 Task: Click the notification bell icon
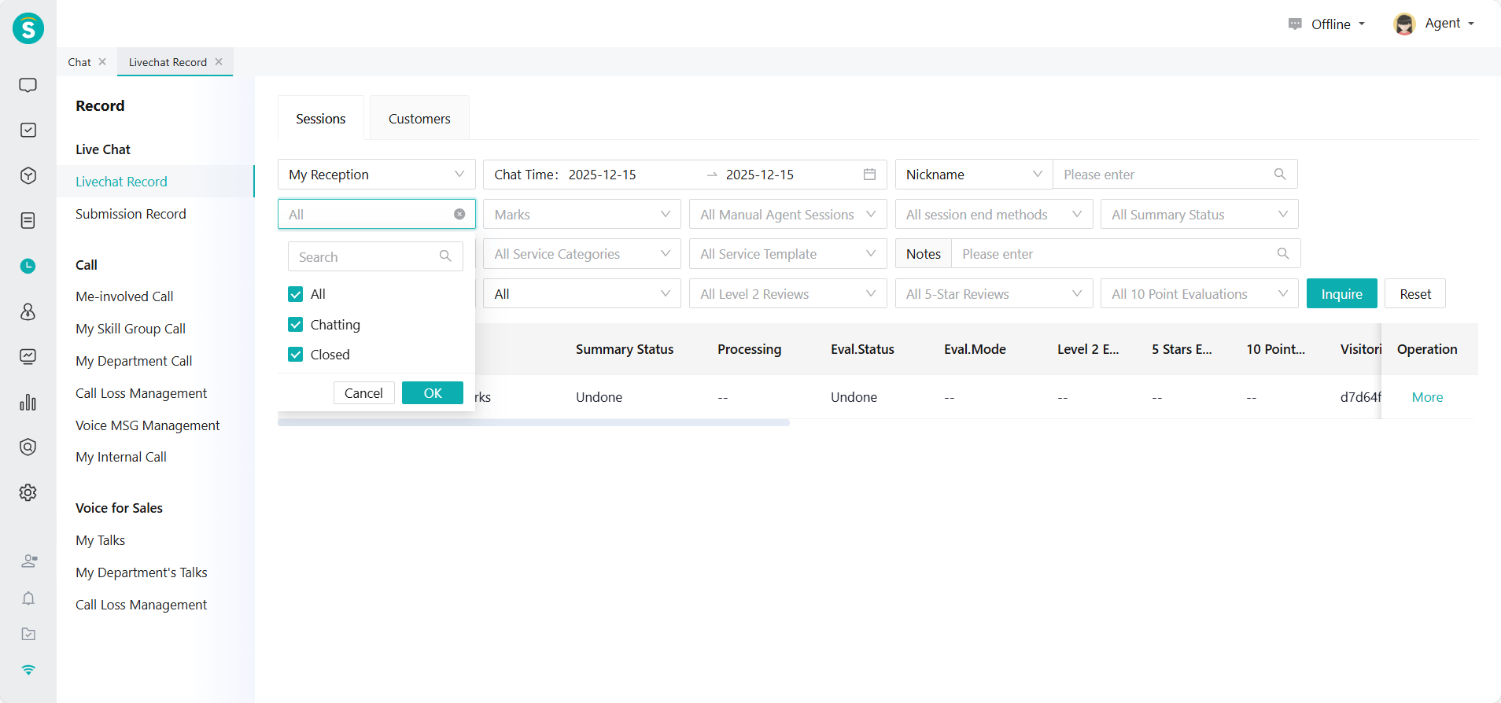[28, 598]
